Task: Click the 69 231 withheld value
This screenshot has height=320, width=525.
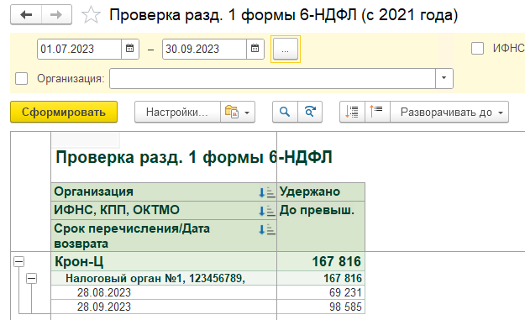Action: coord(345,292)
